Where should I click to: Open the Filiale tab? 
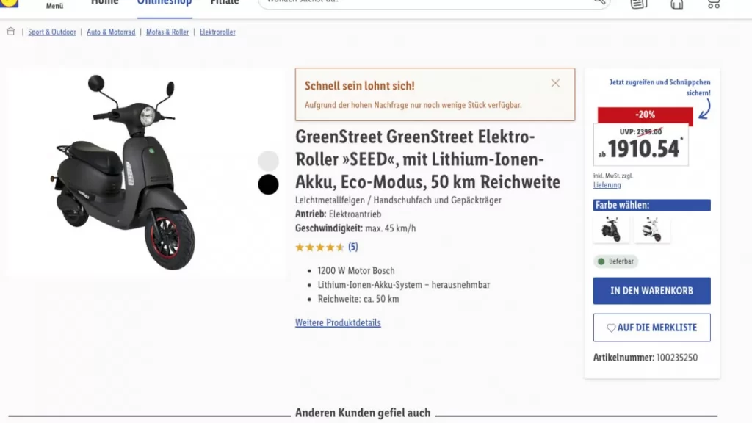[225, 3]
